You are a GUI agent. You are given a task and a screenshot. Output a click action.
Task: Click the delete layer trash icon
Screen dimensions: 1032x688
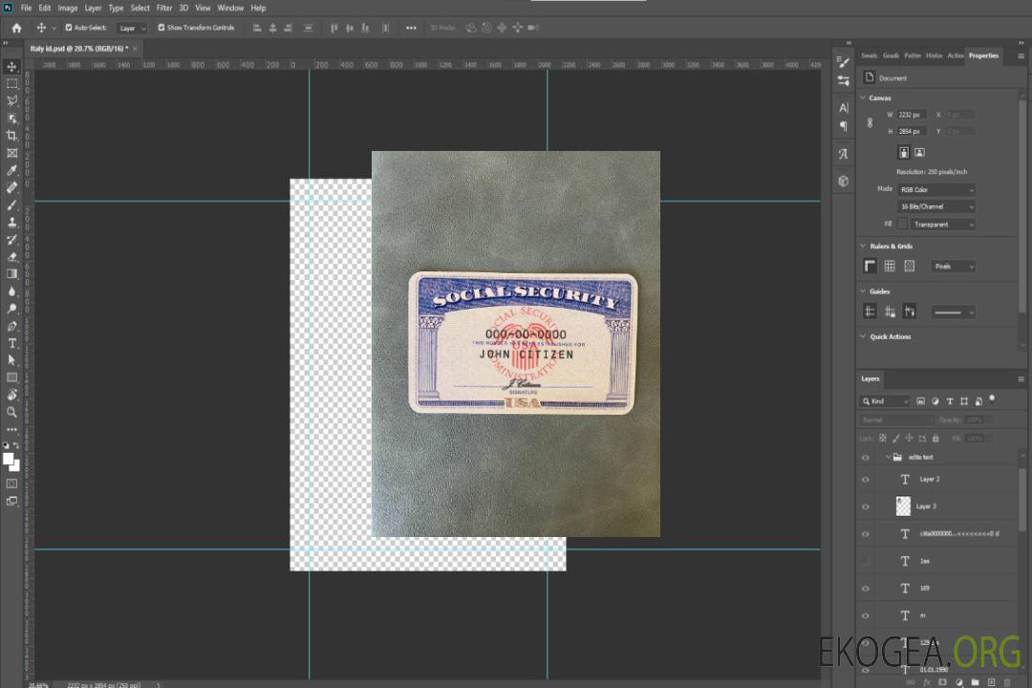pos(1007,682)
